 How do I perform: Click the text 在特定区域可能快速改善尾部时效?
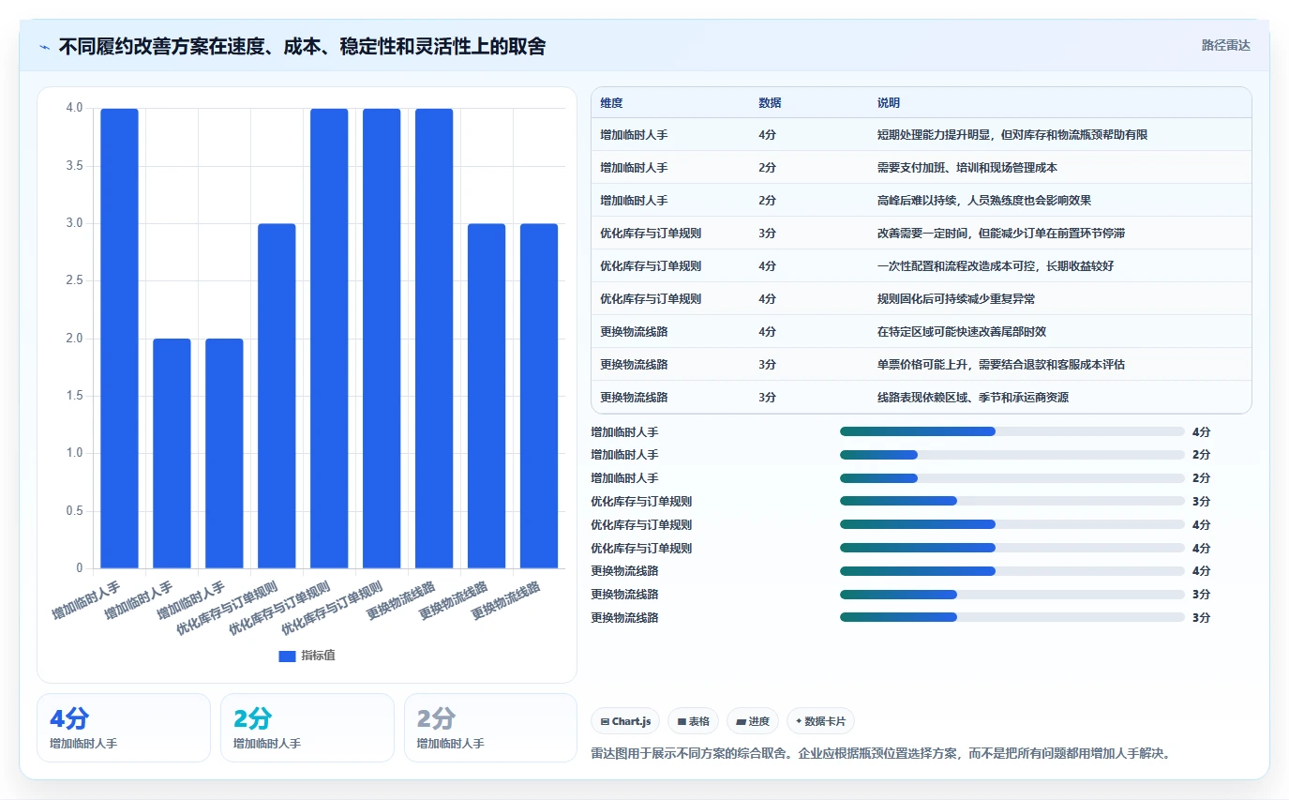[962, 332]
